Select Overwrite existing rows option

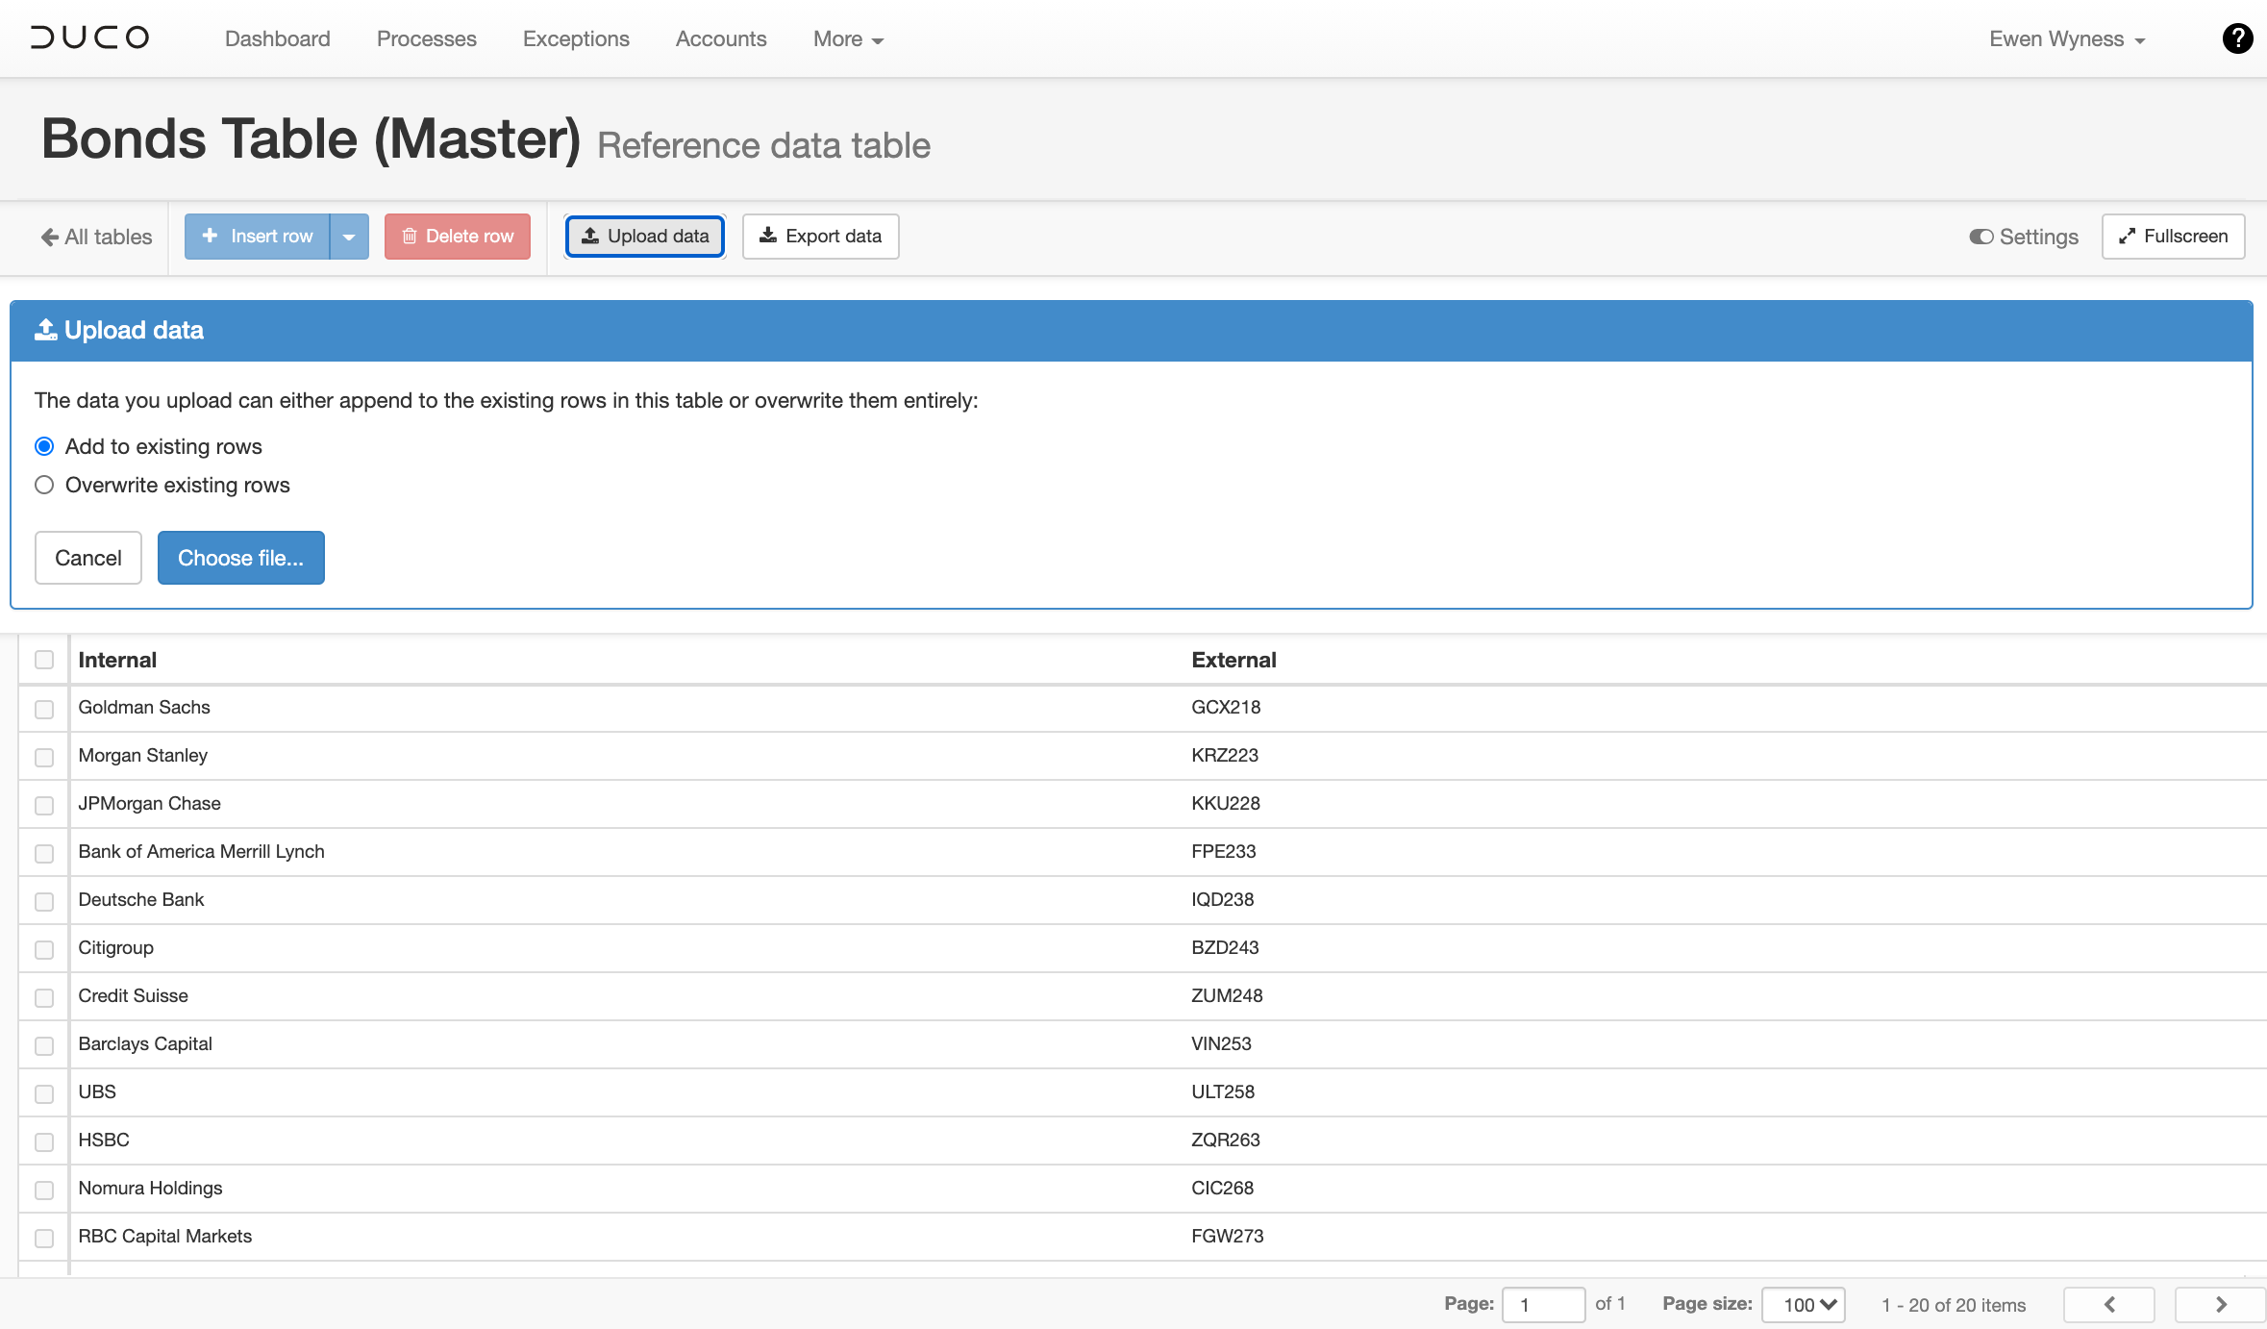pyautogui.click(x=44, y=485)
